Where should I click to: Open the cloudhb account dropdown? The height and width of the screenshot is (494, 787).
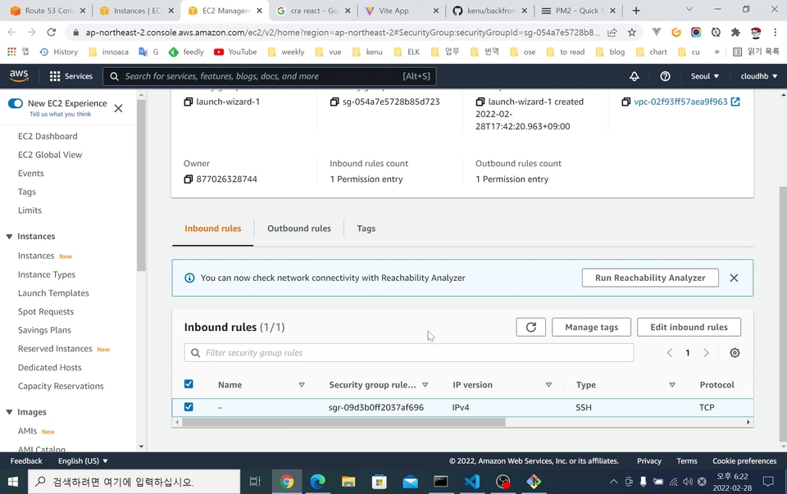point(759,76)
